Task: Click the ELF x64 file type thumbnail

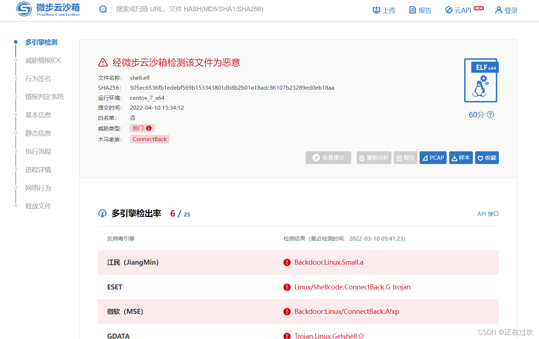Action: (481, 81)
